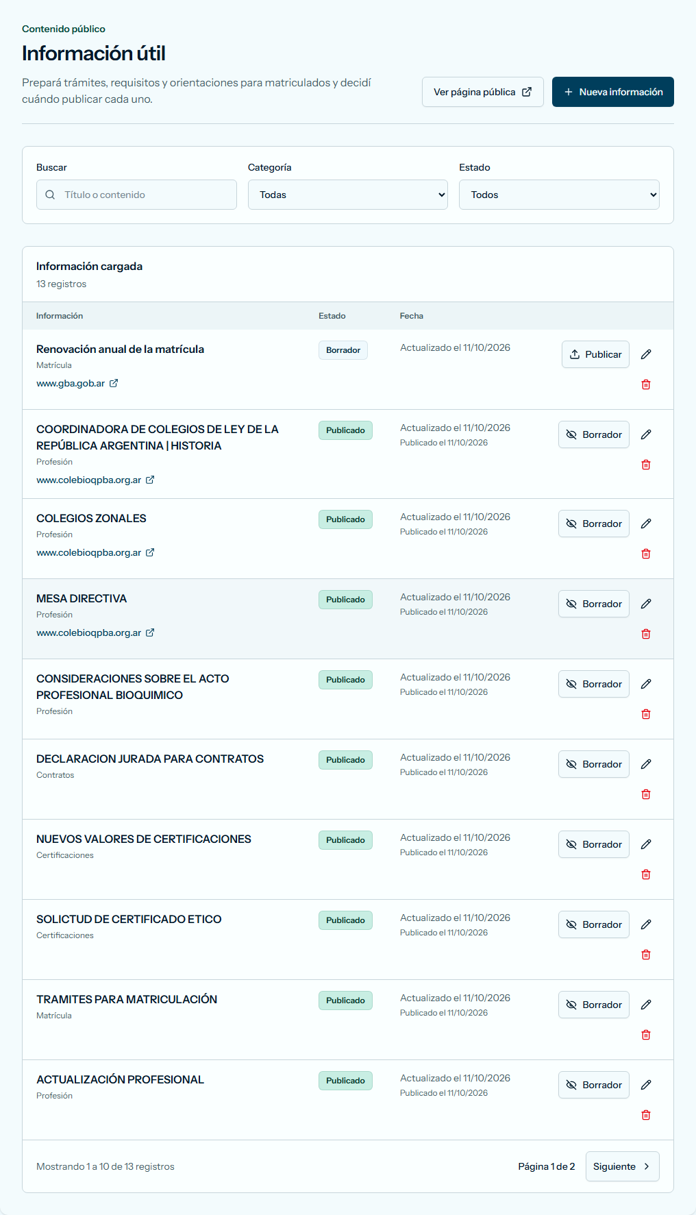Delete COORDINADORA DE COLEGIOS DE LEY entry
Viewport: 696px width, 1215px height.
pos(646,465)
